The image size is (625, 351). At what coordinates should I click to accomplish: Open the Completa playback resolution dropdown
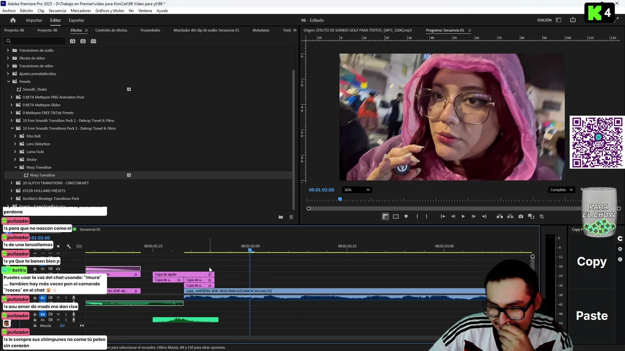(561, 190)
